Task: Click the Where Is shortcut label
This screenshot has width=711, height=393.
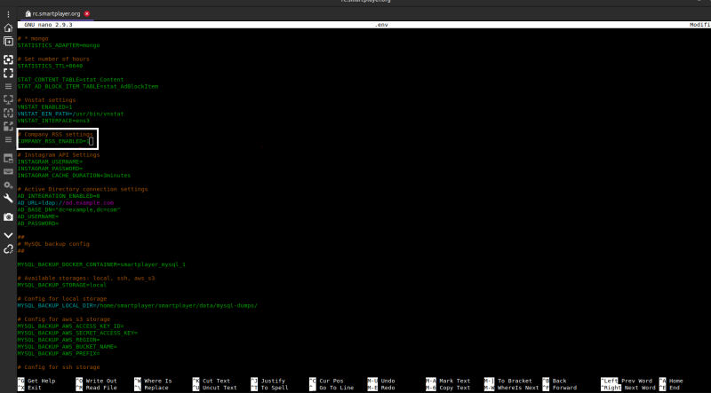Action: pyautogui.click(x=156, y=380)
